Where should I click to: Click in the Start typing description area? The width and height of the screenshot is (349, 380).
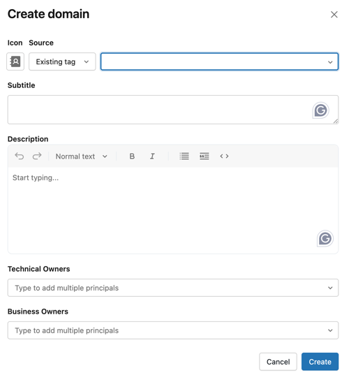[173, 210]
